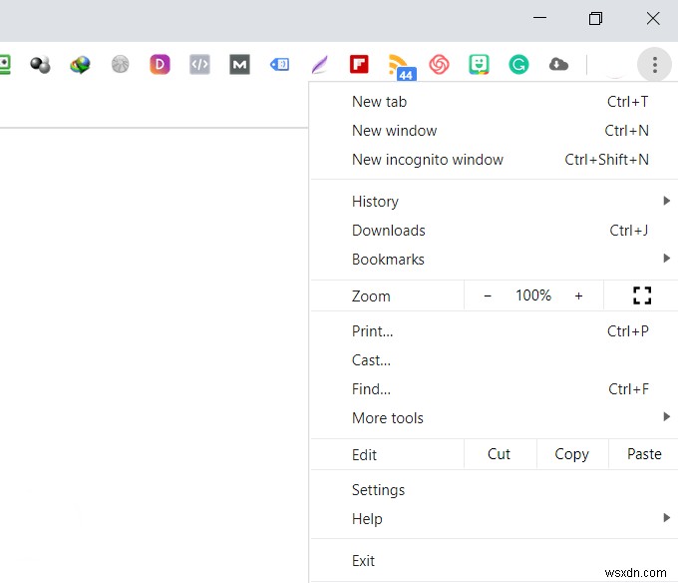
Task: Decrease zoom with the minus button
Action: point(488,296)
